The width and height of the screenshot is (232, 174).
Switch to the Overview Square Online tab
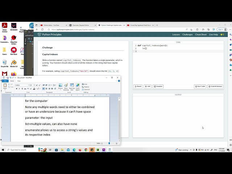pos(83,25)
